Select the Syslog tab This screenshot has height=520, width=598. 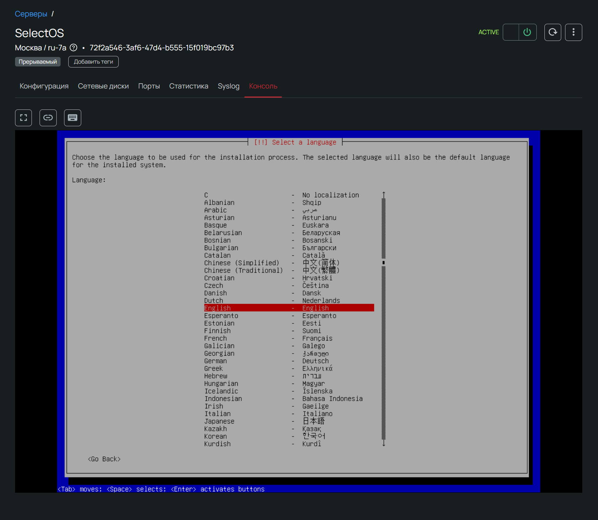click(x=229, y=86)
